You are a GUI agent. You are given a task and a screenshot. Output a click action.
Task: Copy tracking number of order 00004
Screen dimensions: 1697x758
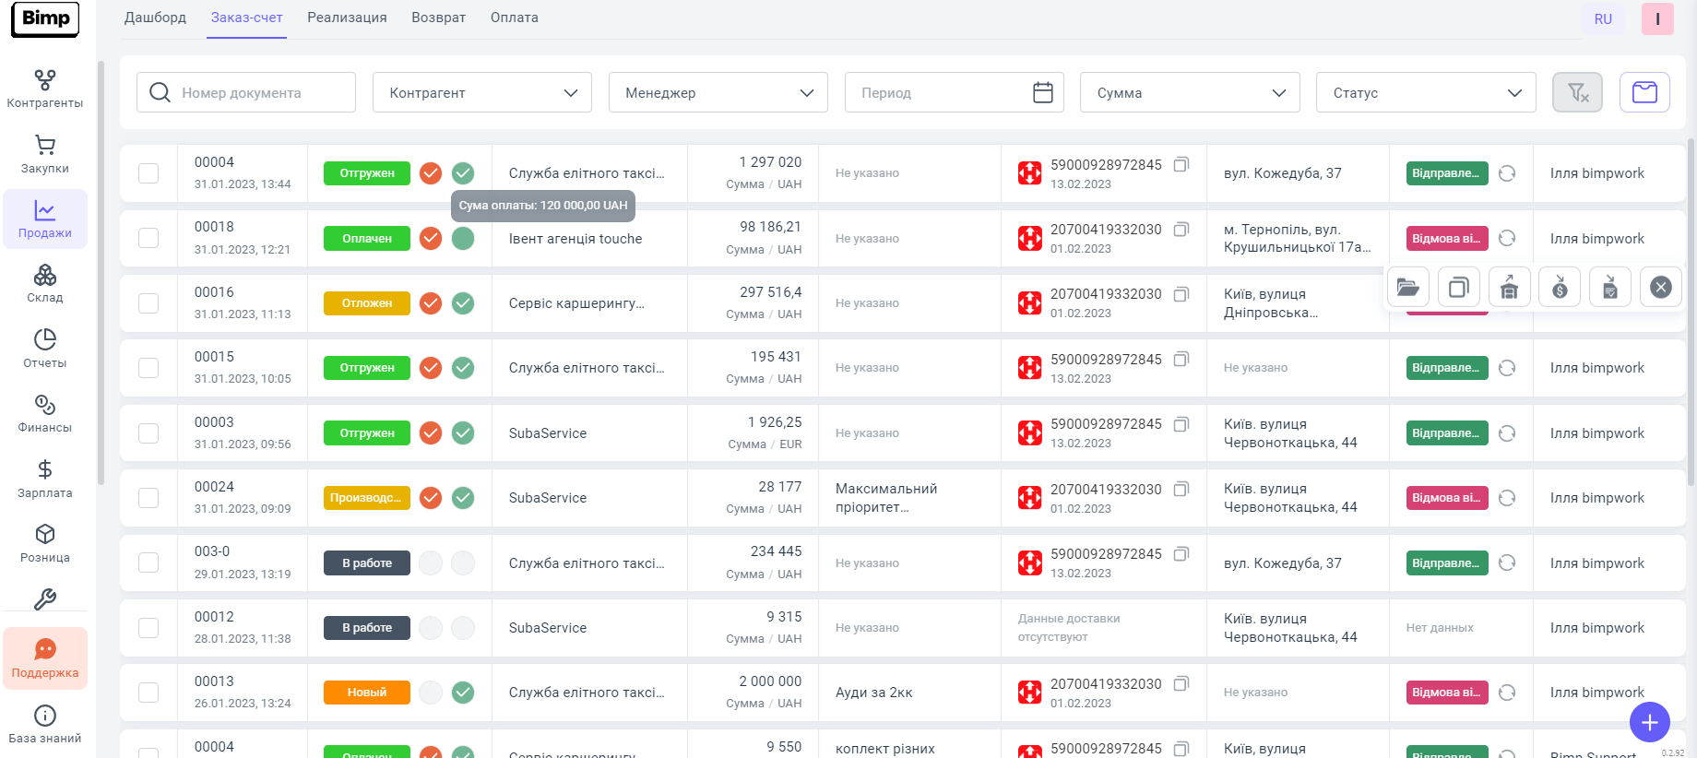1181,165
